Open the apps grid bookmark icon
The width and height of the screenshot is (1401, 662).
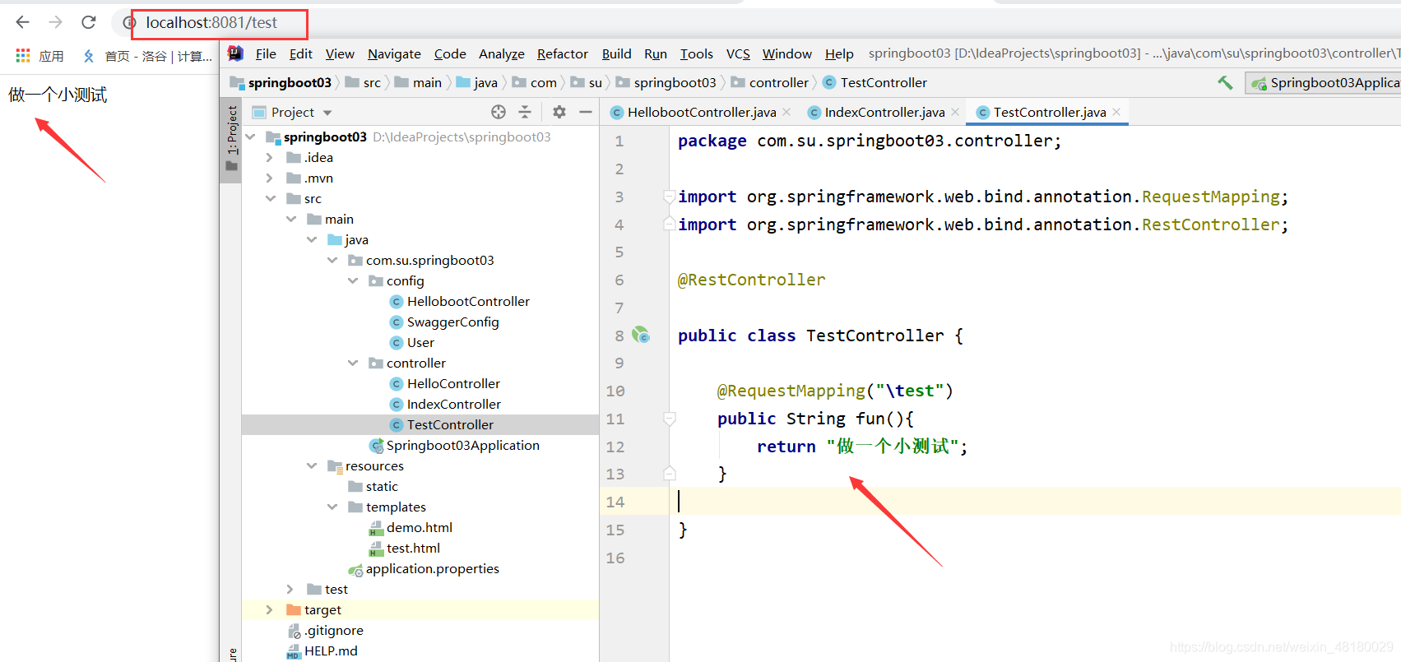point(23,55)
